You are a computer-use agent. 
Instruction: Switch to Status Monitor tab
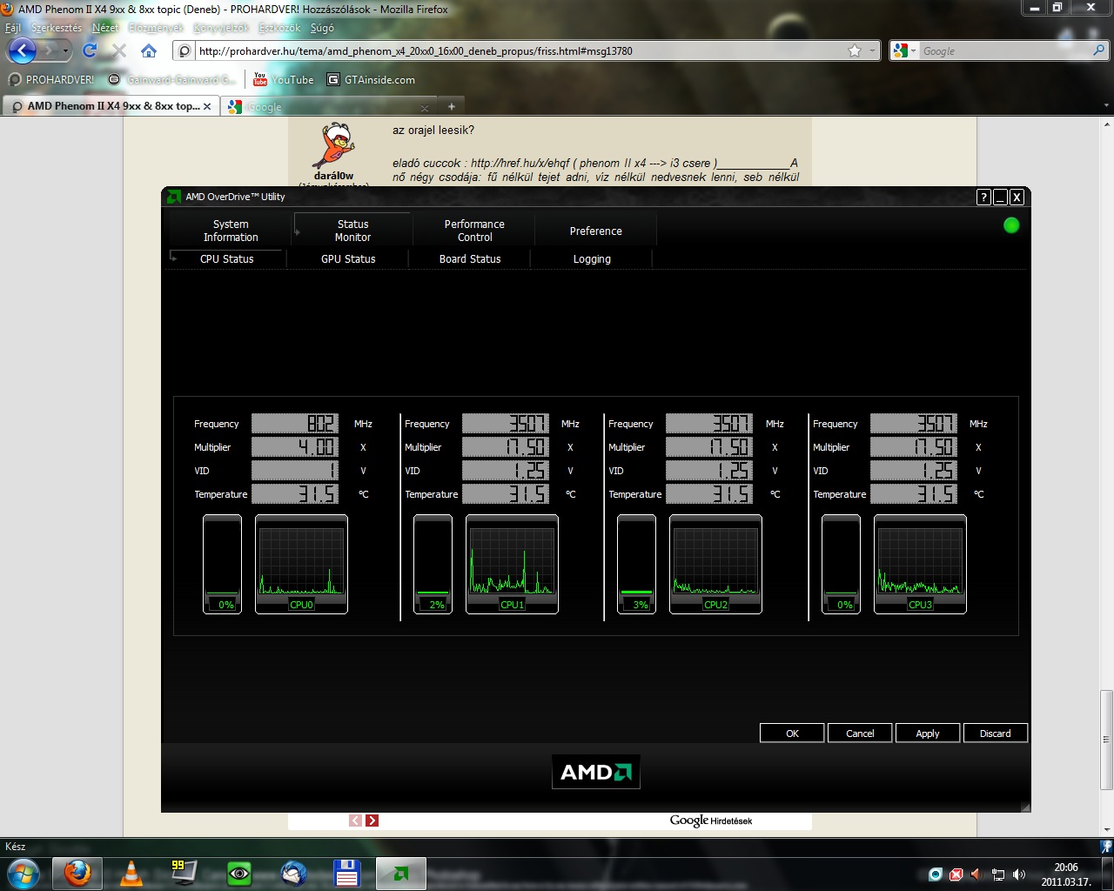[352, 231]
